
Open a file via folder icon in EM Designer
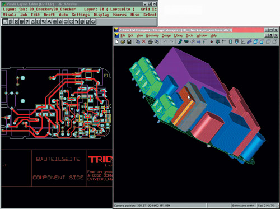pyautogui.click(x=123, y=41)
